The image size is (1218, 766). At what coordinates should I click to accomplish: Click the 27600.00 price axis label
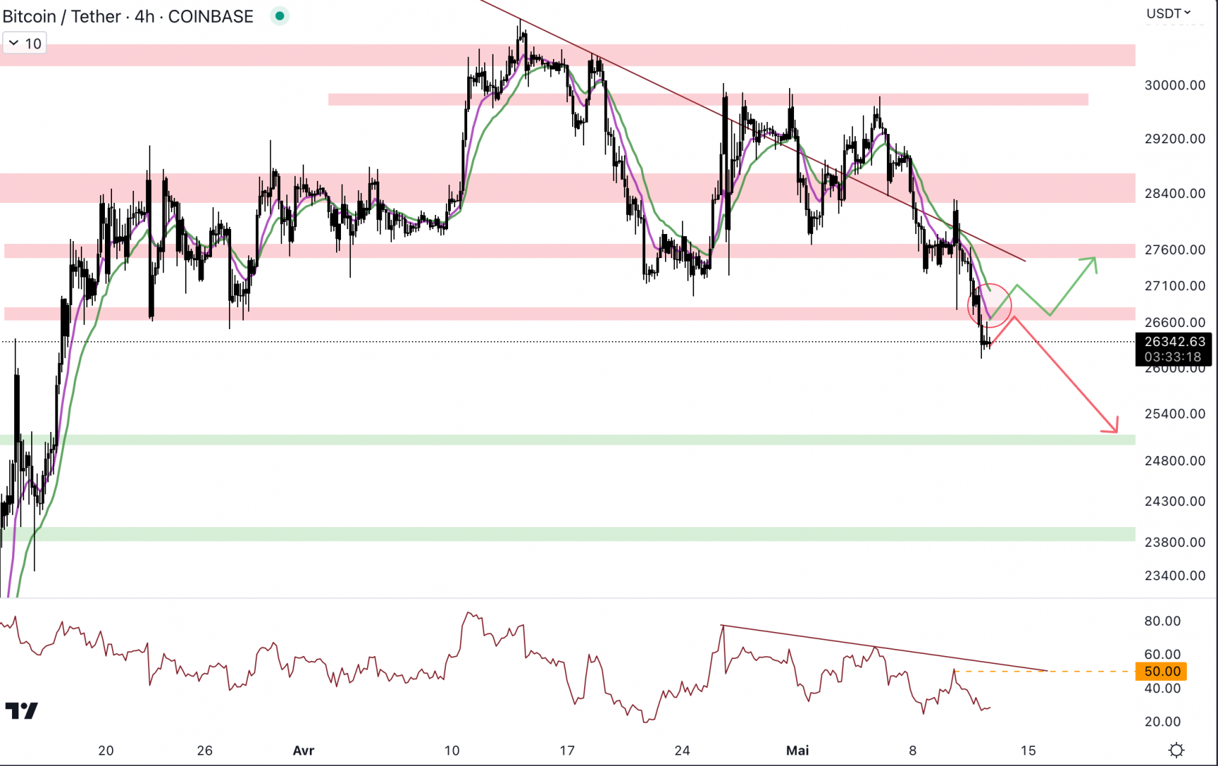click(x=1175, y=250)
